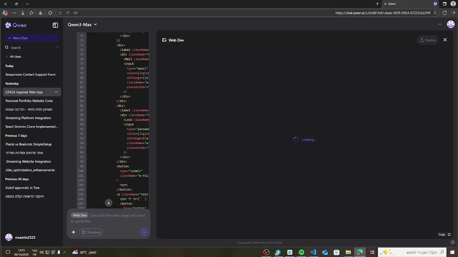Collapse the All chats section

pyautogui.click(x=13, y=56)
